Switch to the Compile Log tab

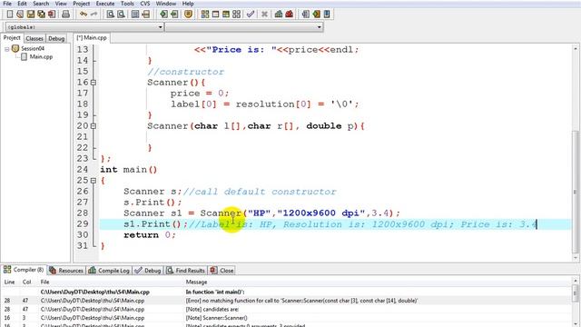(x=109, y=271)
